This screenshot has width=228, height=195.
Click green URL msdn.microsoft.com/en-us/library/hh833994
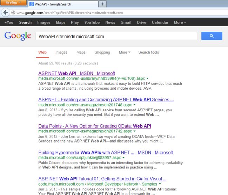tap(92, 78)
